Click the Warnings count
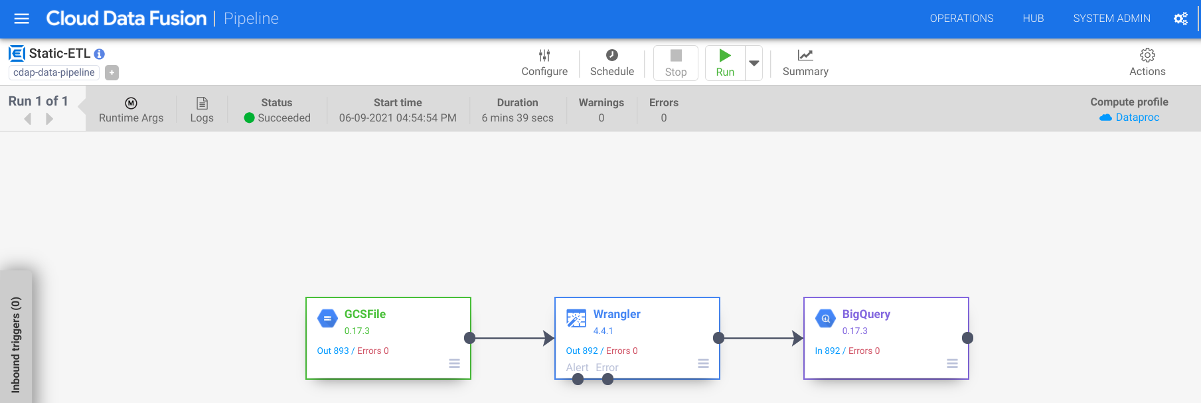This screenshot has width=1201, height=403. 601,118
